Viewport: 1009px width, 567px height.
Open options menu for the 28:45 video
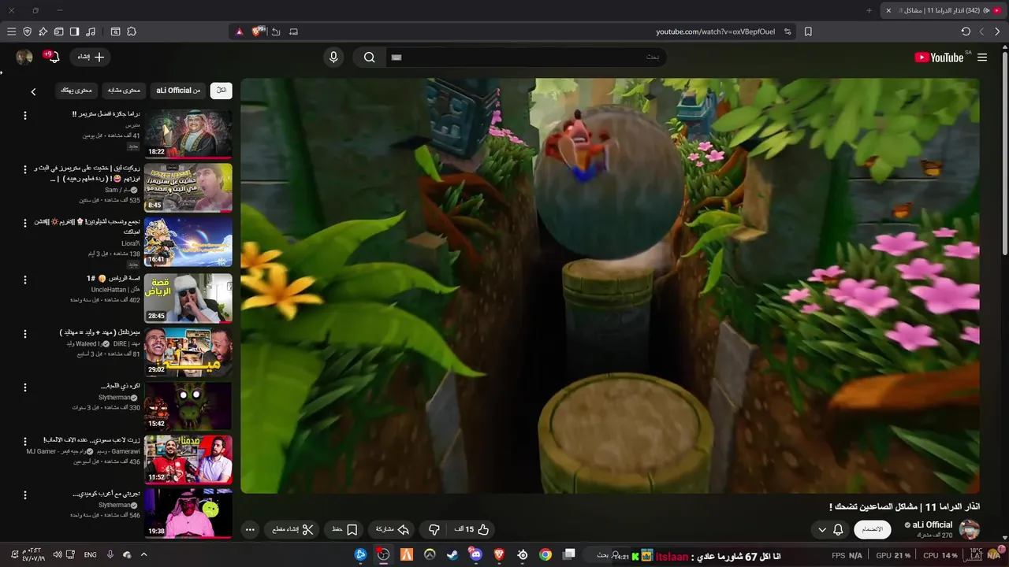pos(24,280)
